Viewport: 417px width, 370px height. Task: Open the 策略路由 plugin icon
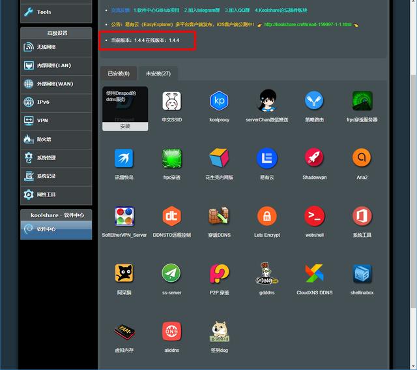pyautogui.click(x=314, y=100)
